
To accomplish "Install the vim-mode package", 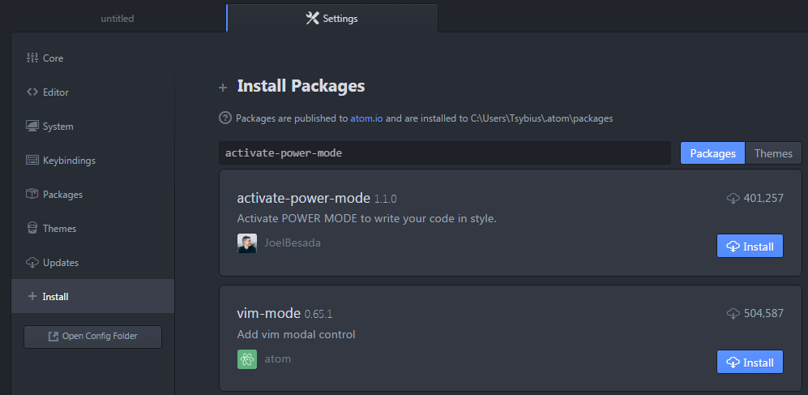I will click(750, 362).
